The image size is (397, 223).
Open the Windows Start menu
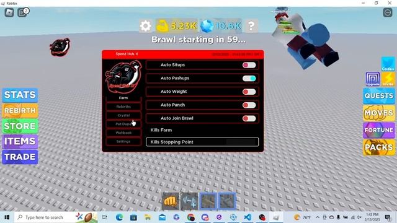[7, 217]
